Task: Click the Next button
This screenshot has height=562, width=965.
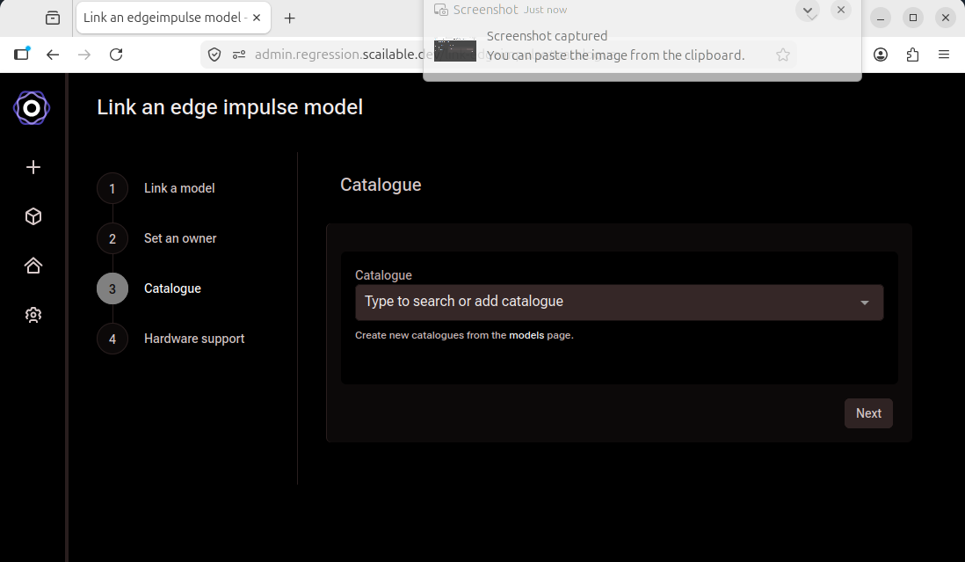Action: point(868,413)
